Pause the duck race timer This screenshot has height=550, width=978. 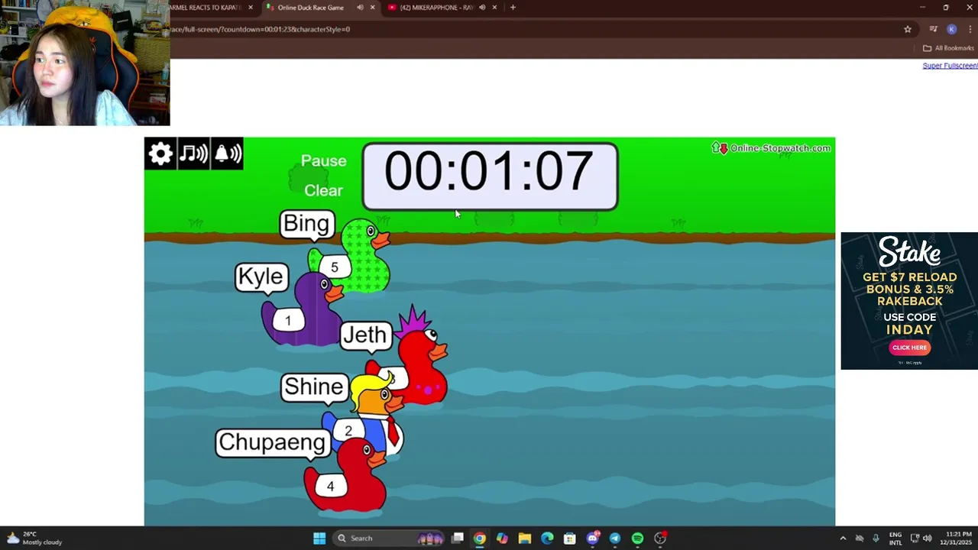pos(323,161)
